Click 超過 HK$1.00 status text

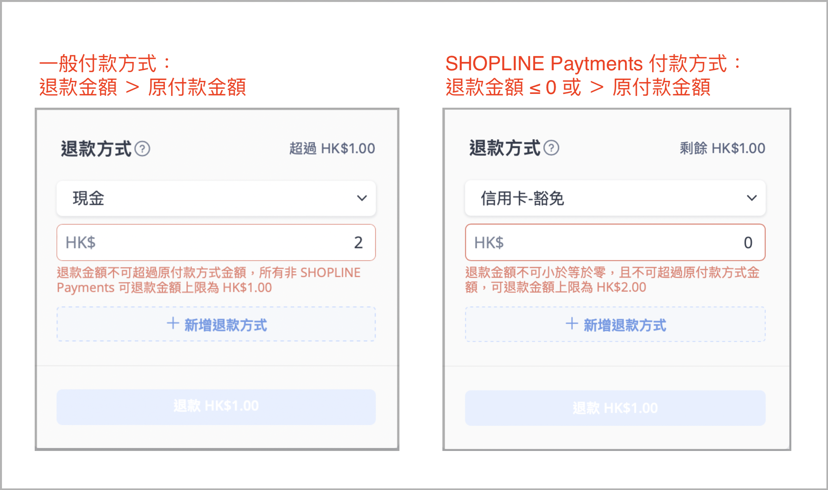point(332,149)
